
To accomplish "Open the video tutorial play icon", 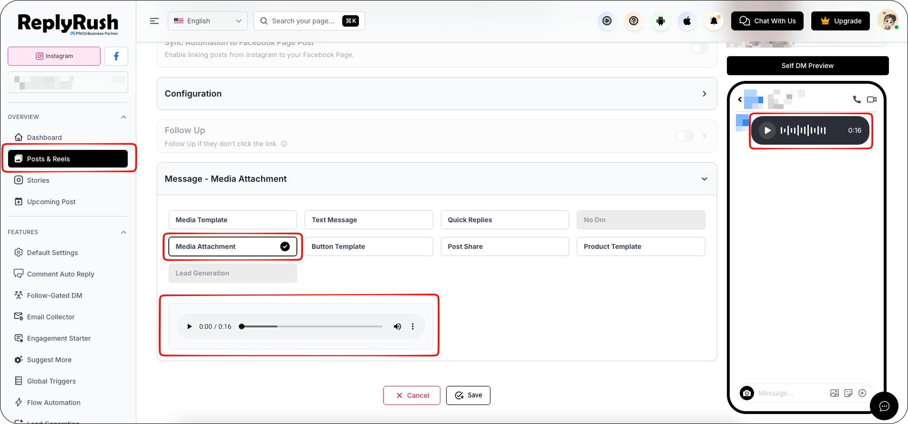I will (607, 21).
